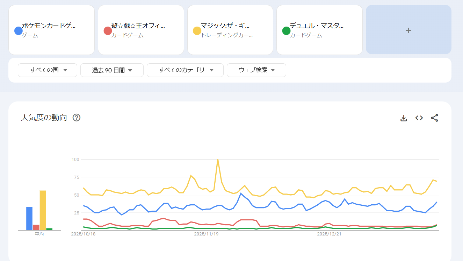Viewport: 463px width, 261px height.
Task: Expand the 過去 90 日間 time range dropdown
Action: coord(112,70)
